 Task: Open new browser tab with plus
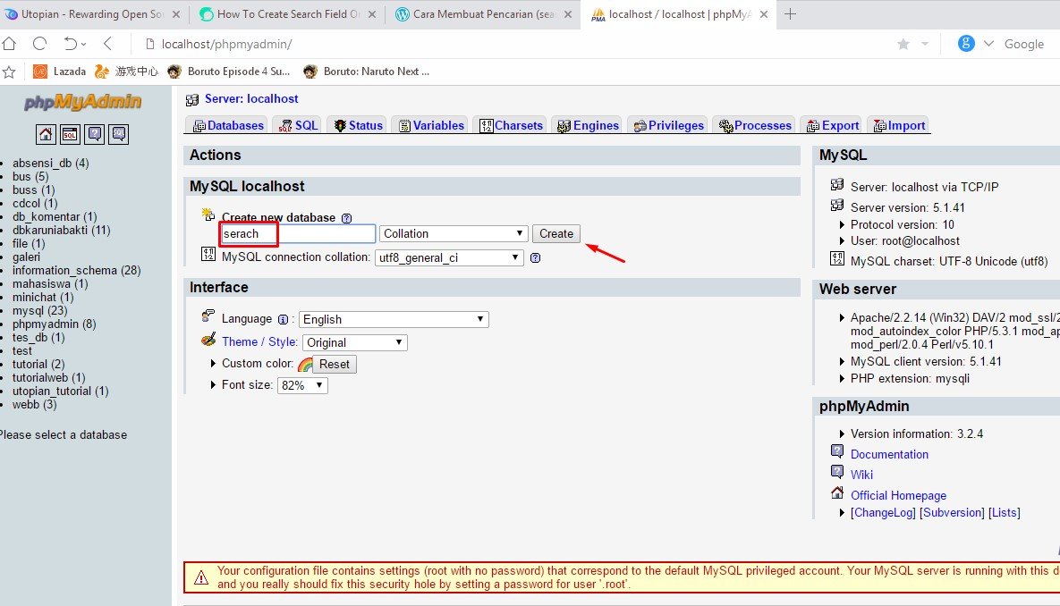(x=790, y=14)
